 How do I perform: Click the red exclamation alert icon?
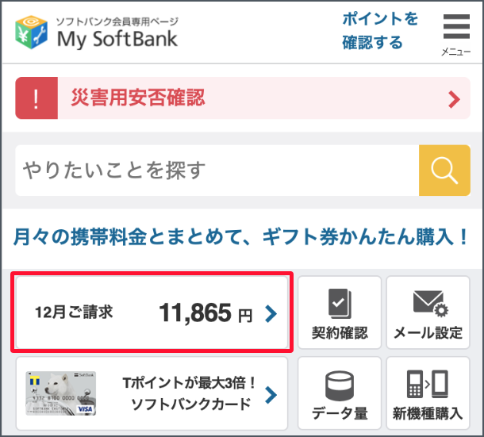coord(35,98)
